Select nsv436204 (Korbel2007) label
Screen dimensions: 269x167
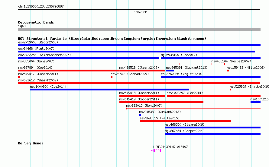pos(231,61)
